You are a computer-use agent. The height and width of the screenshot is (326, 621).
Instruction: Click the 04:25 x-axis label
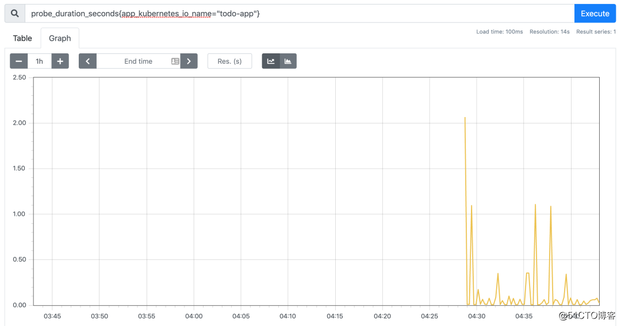pos(430,316)
